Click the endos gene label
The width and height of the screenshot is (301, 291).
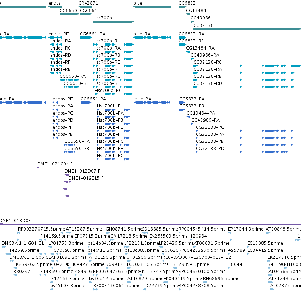point(55,3)
